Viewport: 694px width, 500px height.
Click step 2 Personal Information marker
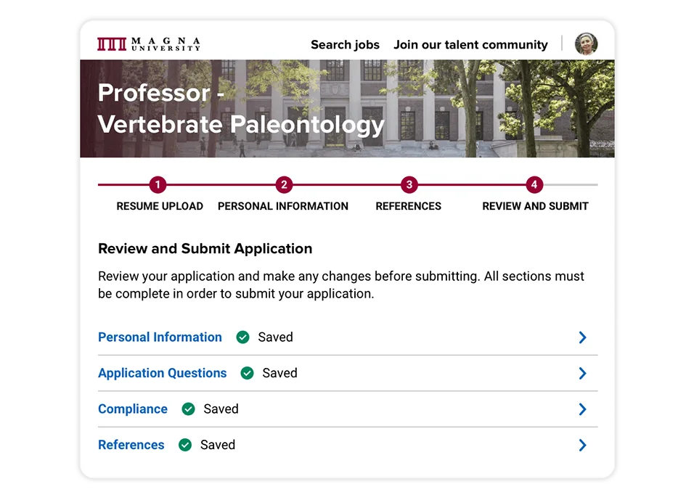(283, 185)
